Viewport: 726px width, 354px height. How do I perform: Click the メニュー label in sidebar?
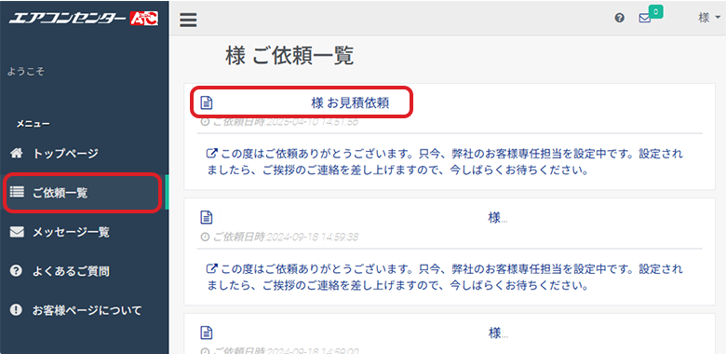[x=33, y=124]
